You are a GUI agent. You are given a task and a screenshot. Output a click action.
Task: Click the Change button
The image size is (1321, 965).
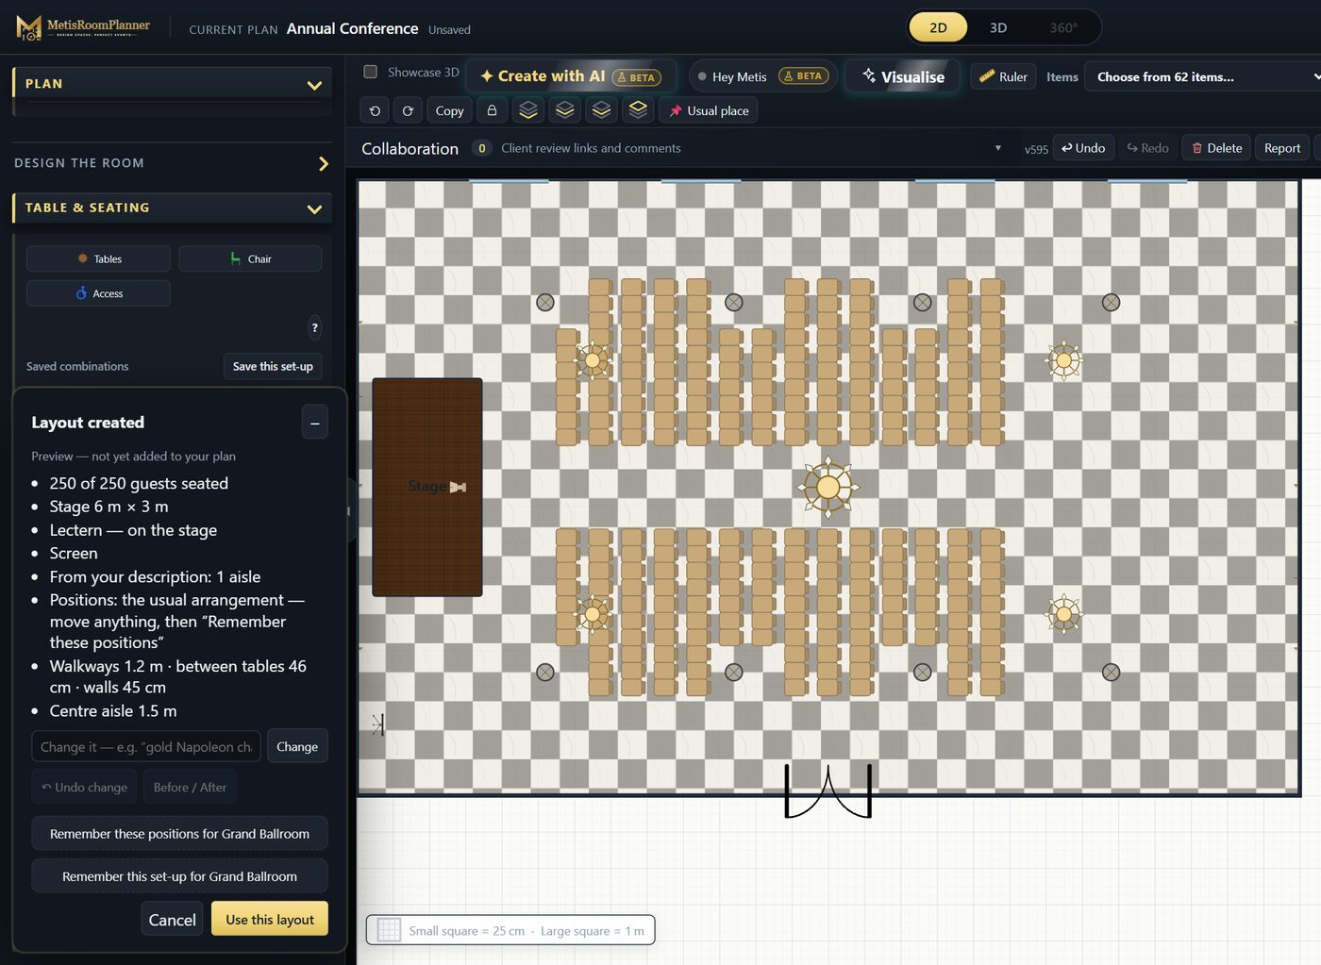point(297,746)
